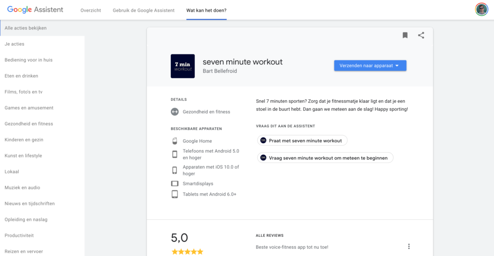Click the VRAAG DIT AAN DE ASSISTENT heading
The image size is (494, 256).
point(286,126)
